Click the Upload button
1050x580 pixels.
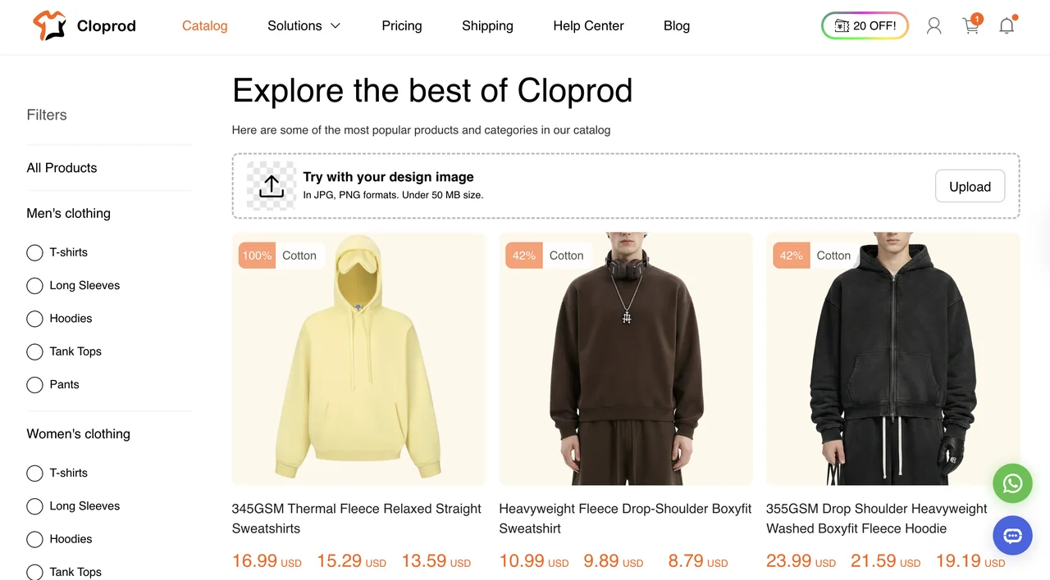pos(970,187)
